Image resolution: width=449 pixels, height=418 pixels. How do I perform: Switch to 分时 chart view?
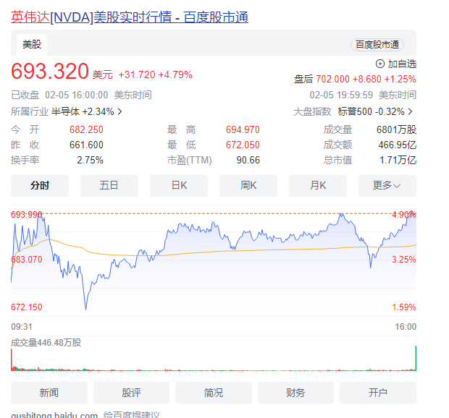click(x=40, y=186)
